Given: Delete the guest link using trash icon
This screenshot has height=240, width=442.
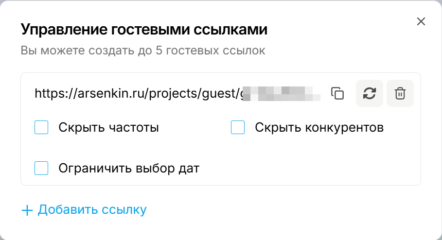Looking at the screenshot, I should click(x=400, y=93).
